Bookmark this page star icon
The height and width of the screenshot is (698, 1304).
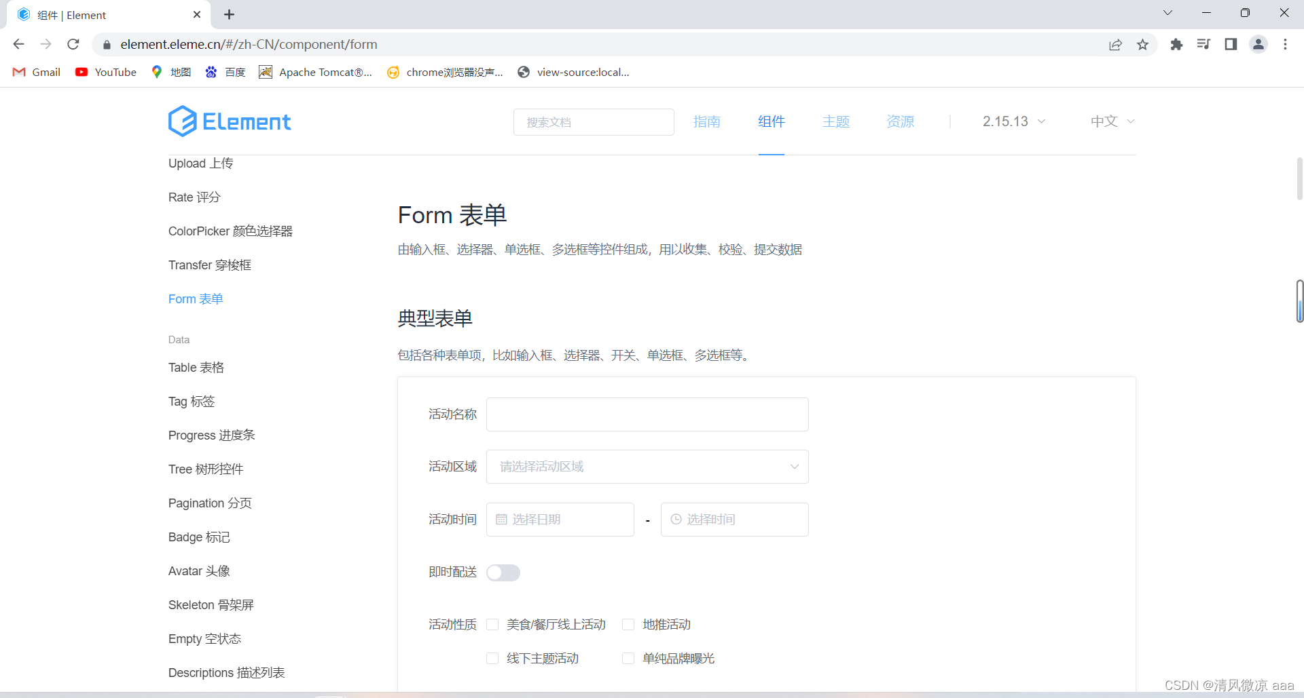coord(1143,45)
